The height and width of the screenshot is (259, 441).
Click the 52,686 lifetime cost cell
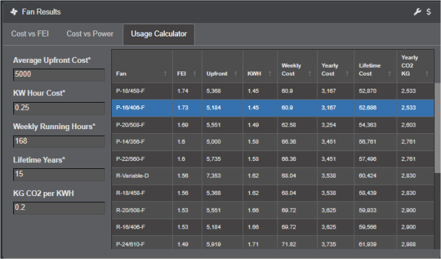[x=375, y=108]
